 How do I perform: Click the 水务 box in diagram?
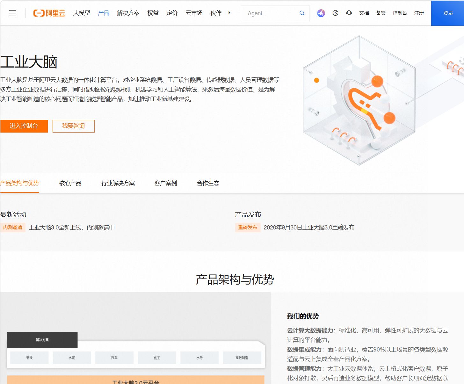pos(199,358)
